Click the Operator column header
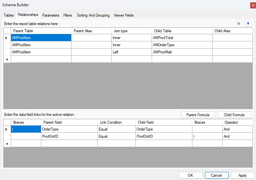 coord(237,122)
